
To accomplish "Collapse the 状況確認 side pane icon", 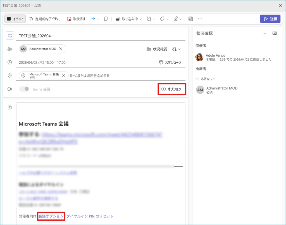I will pyautogui.click(x=275, y=33).
